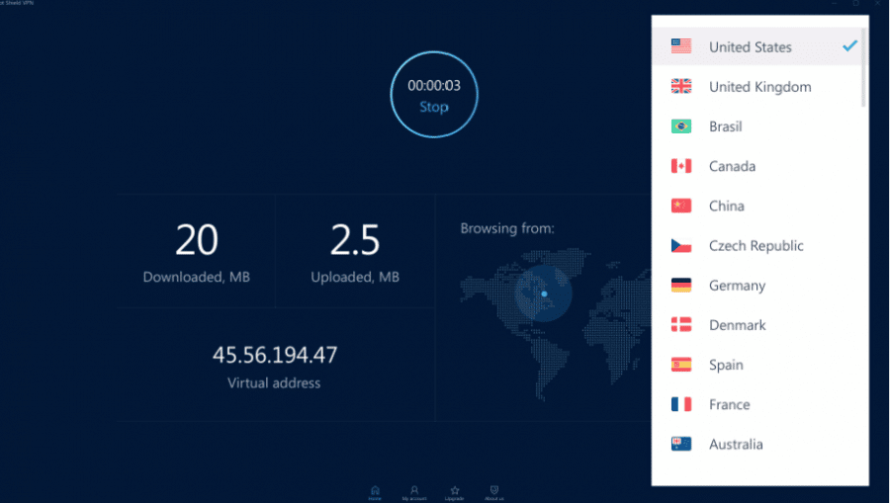Choose Spain from the country list
Screen dimensions: 890x503
tap(726, 365)
